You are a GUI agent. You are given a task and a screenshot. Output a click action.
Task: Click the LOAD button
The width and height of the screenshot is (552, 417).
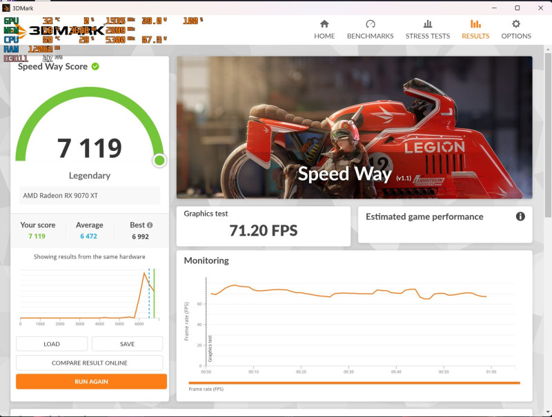[x=52, y=344]
